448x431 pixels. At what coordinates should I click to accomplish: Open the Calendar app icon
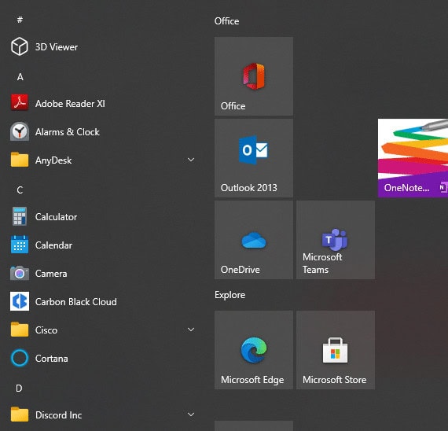[x=20, y=245]
